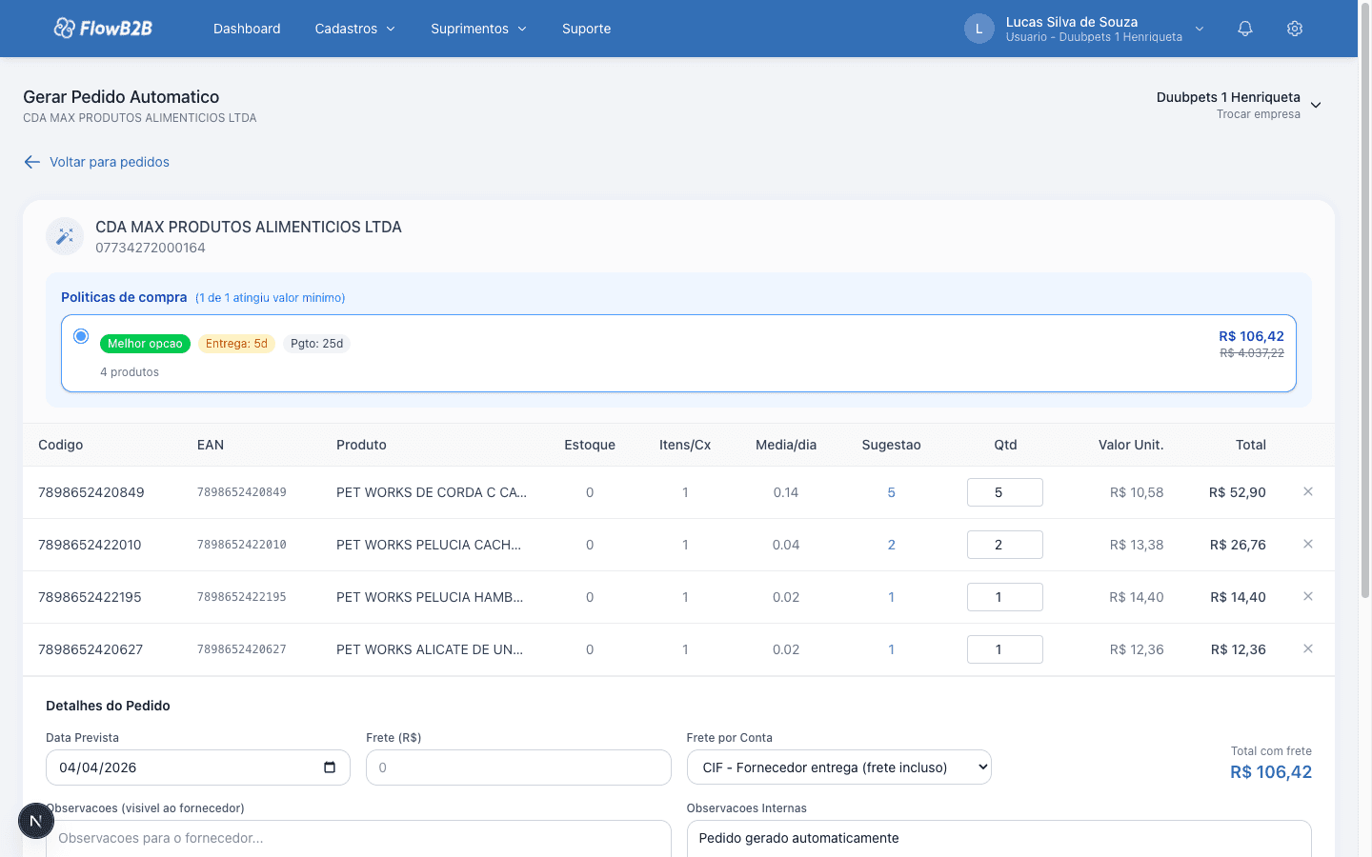Screen dimensions: 1372x857
Task: Click the Data Prevista date field
Action: tap(198, 767)
